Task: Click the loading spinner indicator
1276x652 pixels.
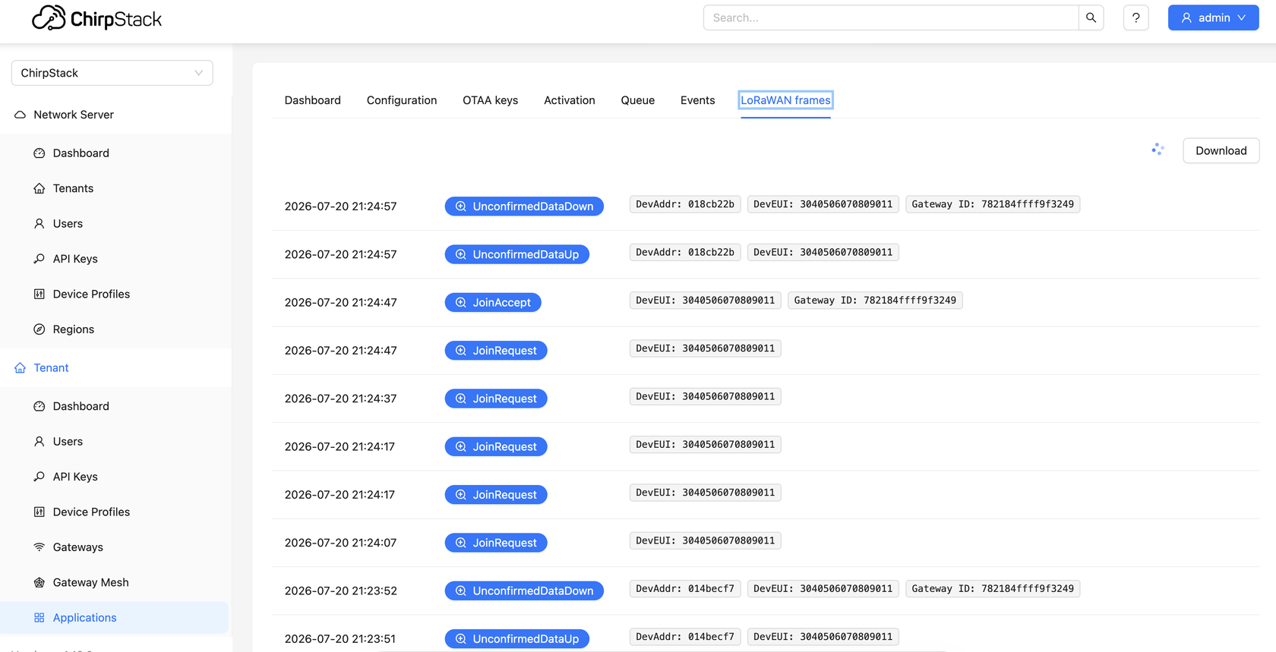Action: click(x=1158, y=150)
